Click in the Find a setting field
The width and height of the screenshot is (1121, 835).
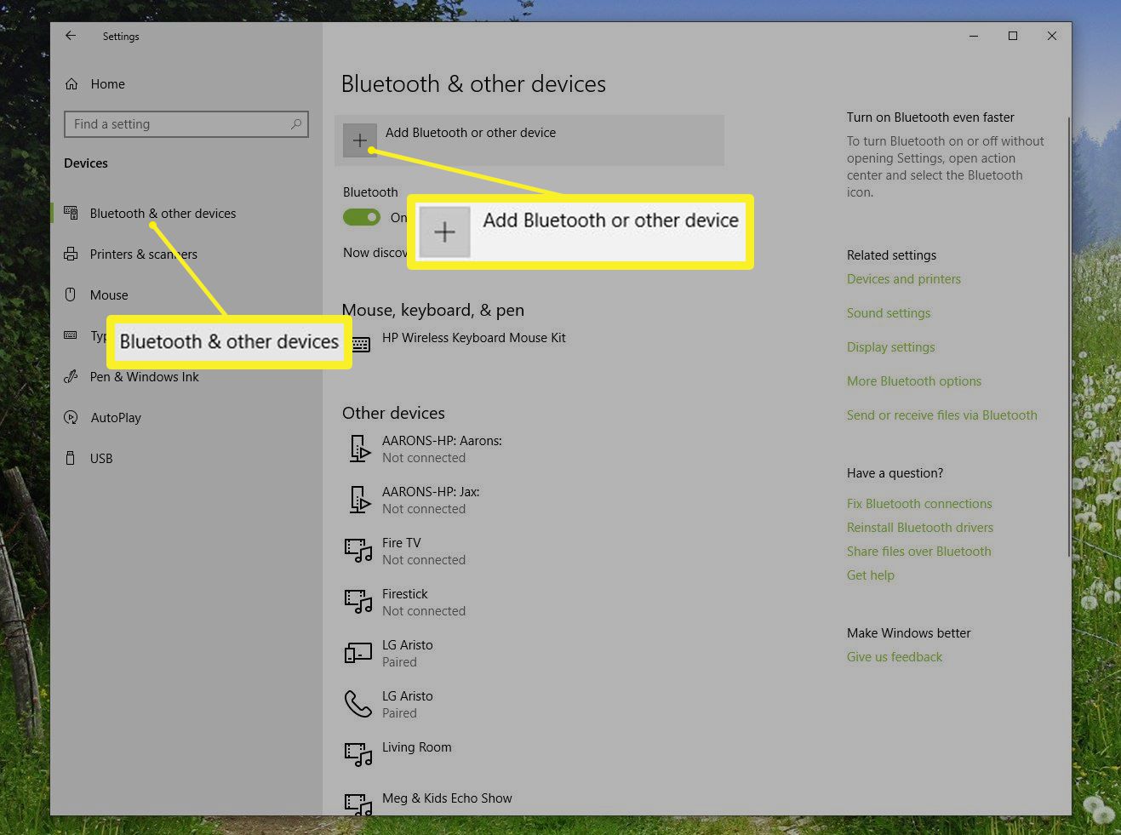(x=179, y=124)
